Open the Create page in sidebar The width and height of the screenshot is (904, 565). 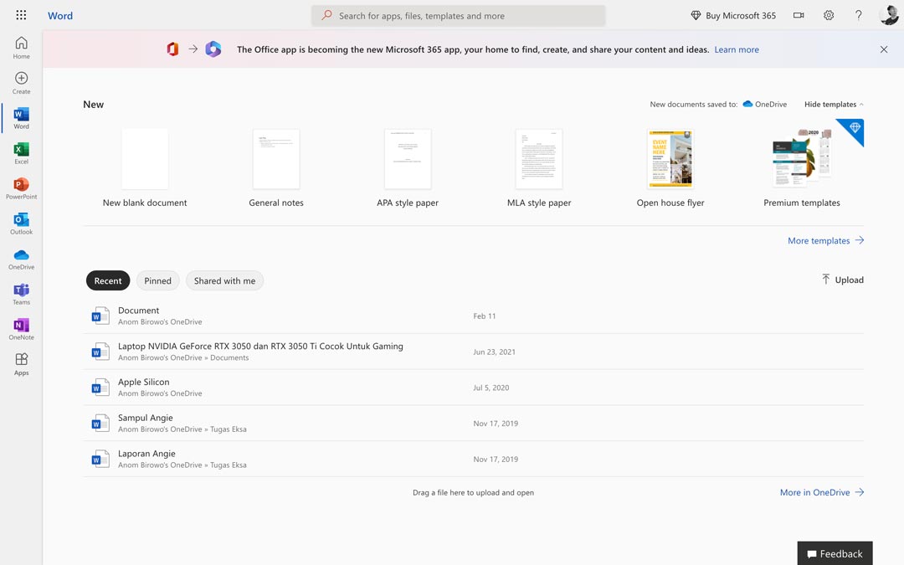(x=21, y=83)
